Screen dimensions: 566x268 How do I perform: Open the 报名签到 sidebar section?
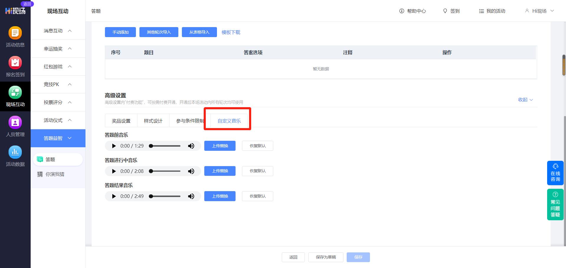15,67
